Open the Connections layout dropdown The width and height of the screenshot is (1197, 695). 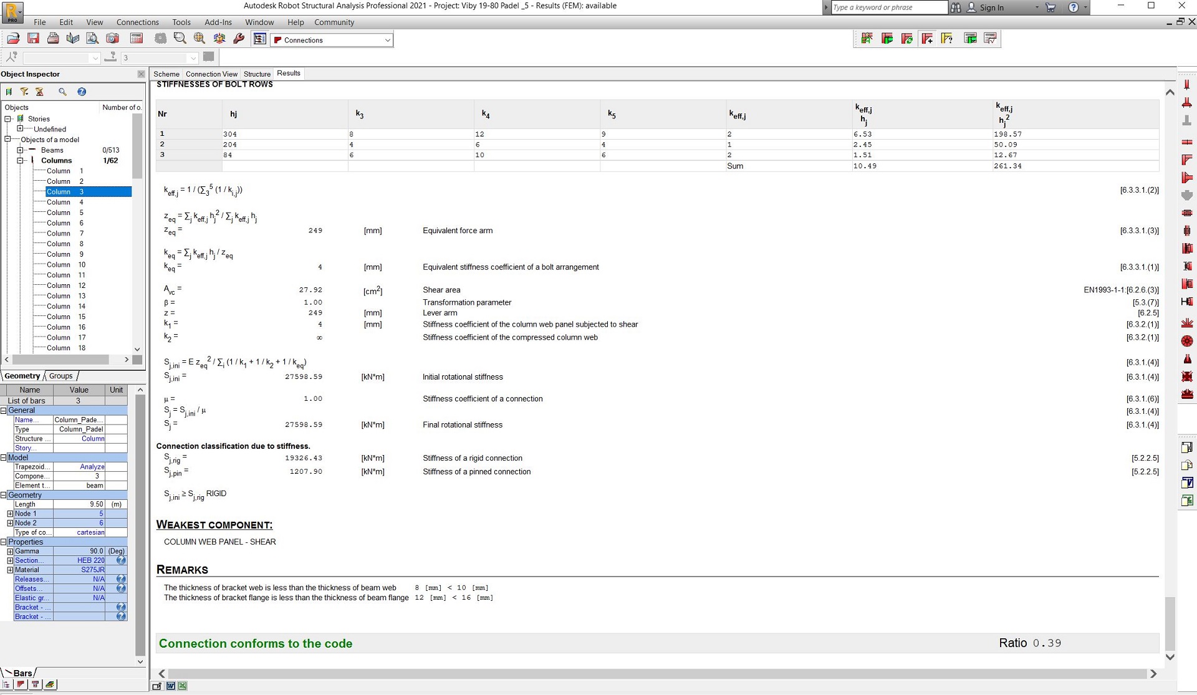point(332,40)
